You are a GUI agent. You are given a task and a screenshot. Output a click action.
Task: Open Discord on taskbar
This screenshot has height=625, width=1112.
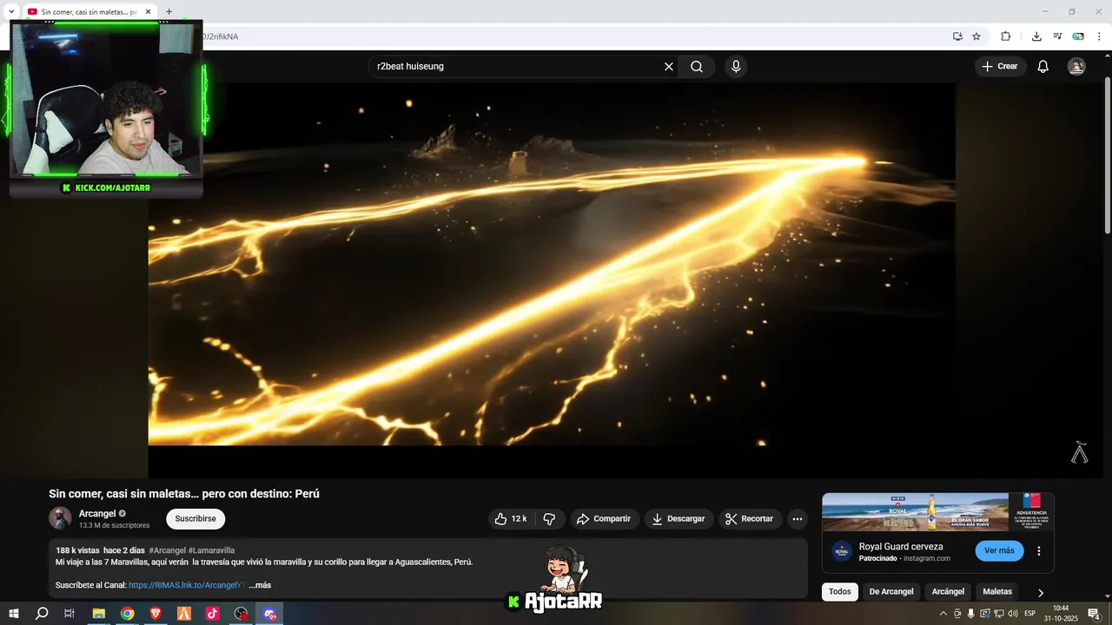[x=270, y=614]
